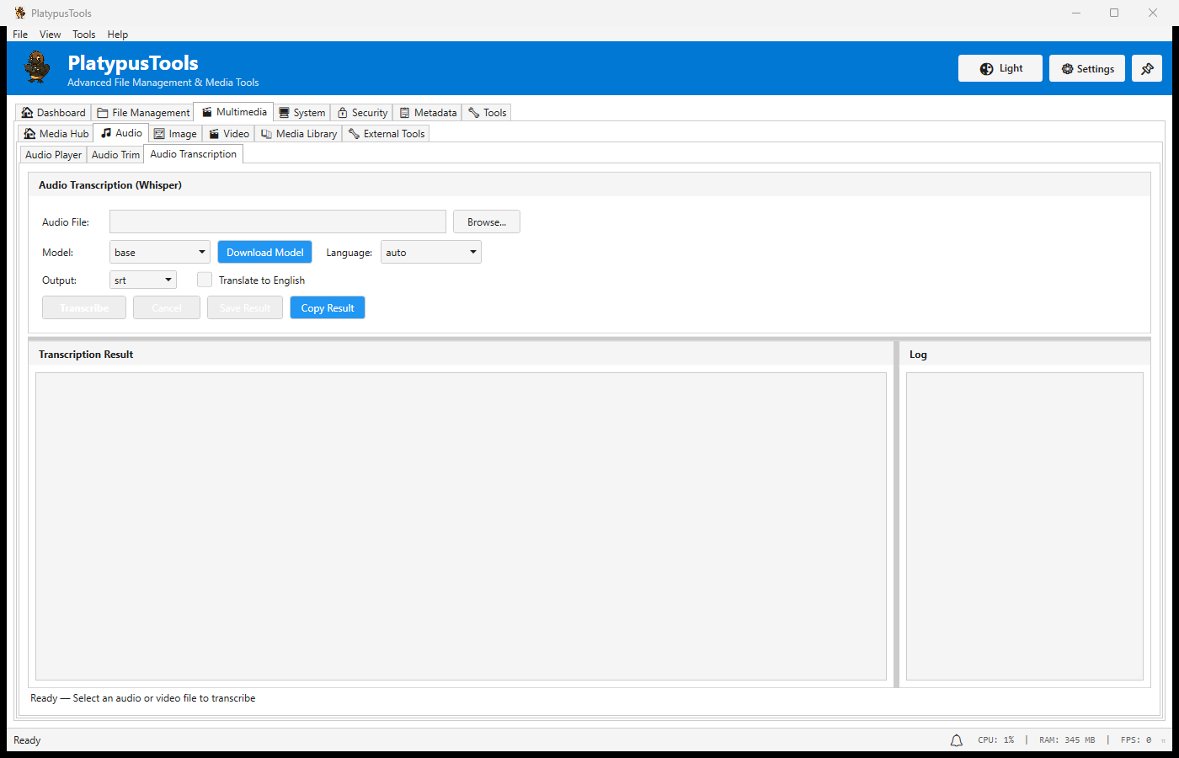
Task: Click the pin icon button in header
Action: pos(1146,69)
